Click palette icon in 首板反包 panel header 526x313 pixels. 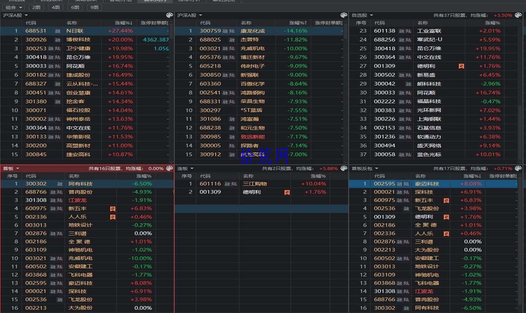click(518, 168)
